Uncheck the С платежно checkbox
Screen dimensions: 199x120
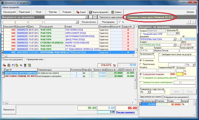(141, 60)
